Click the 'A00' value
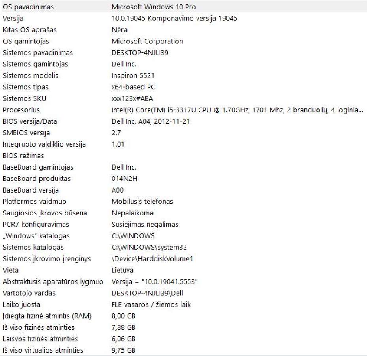The height and width of the screenshot is (356, 367). pyautogui.click(x=117, y=190)
